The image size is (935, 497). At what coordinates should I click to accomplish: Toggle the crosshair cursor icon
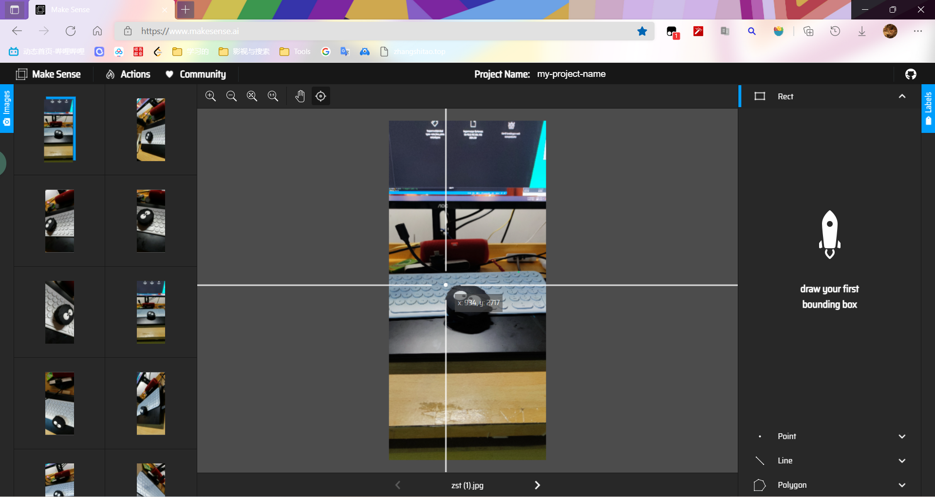[320, 96]
